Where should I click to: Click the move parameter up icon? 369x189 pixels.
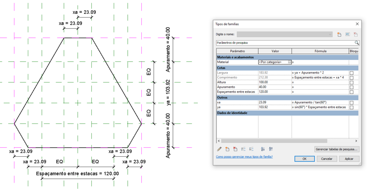point(243,149)
